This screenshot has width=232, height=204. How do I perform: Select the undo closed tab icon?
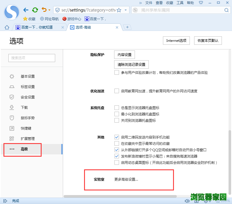(44, 10)
